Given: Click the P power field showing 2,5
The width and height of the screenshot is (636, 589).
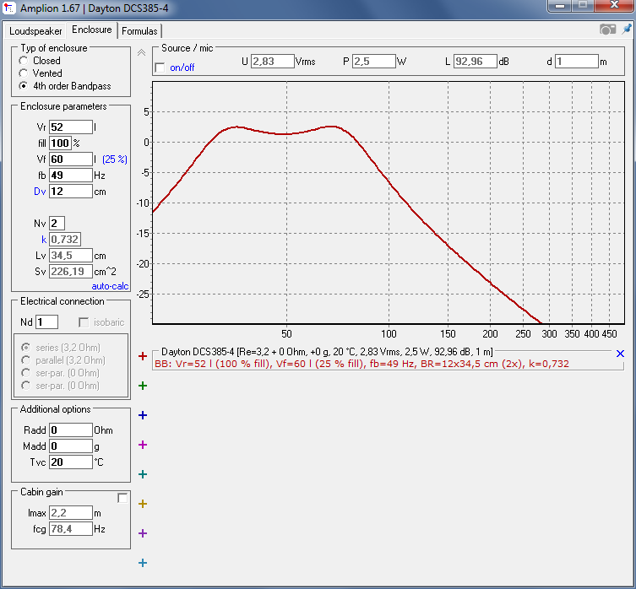Looking at the screenshot, I should click(374, 62).
